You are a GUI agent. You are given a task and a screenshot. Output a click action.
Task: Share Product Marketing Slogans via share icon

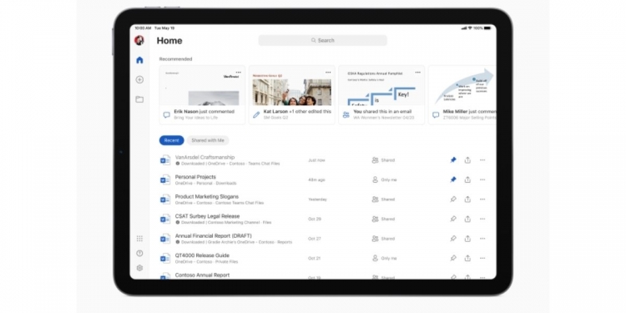[467, 199]
